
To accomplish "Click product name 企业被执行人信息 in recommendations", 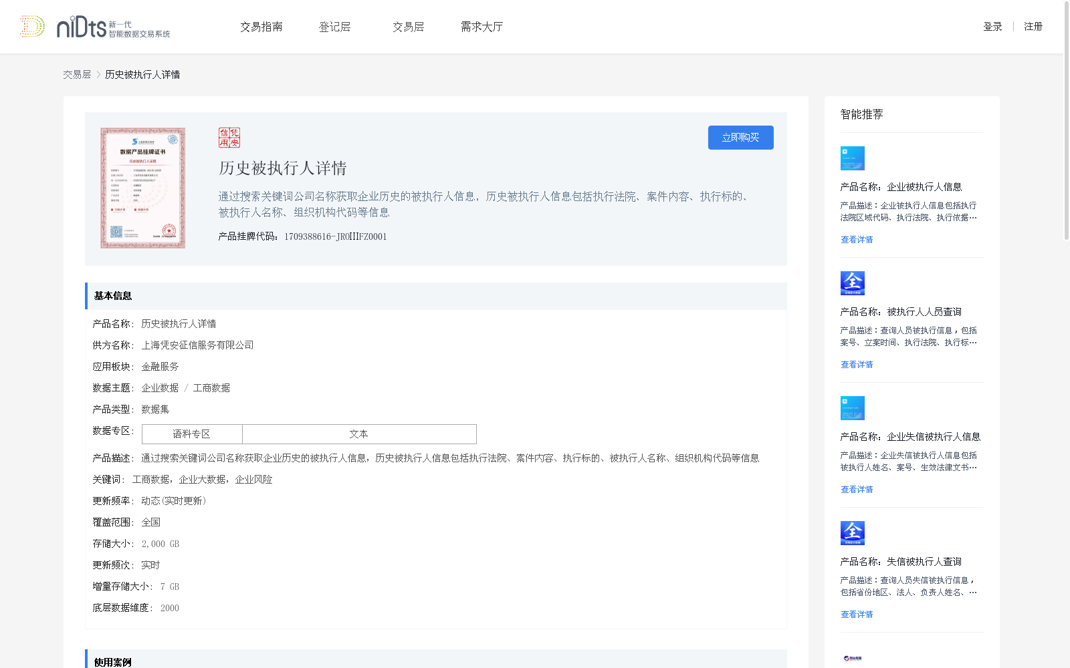I will point(924,187).
